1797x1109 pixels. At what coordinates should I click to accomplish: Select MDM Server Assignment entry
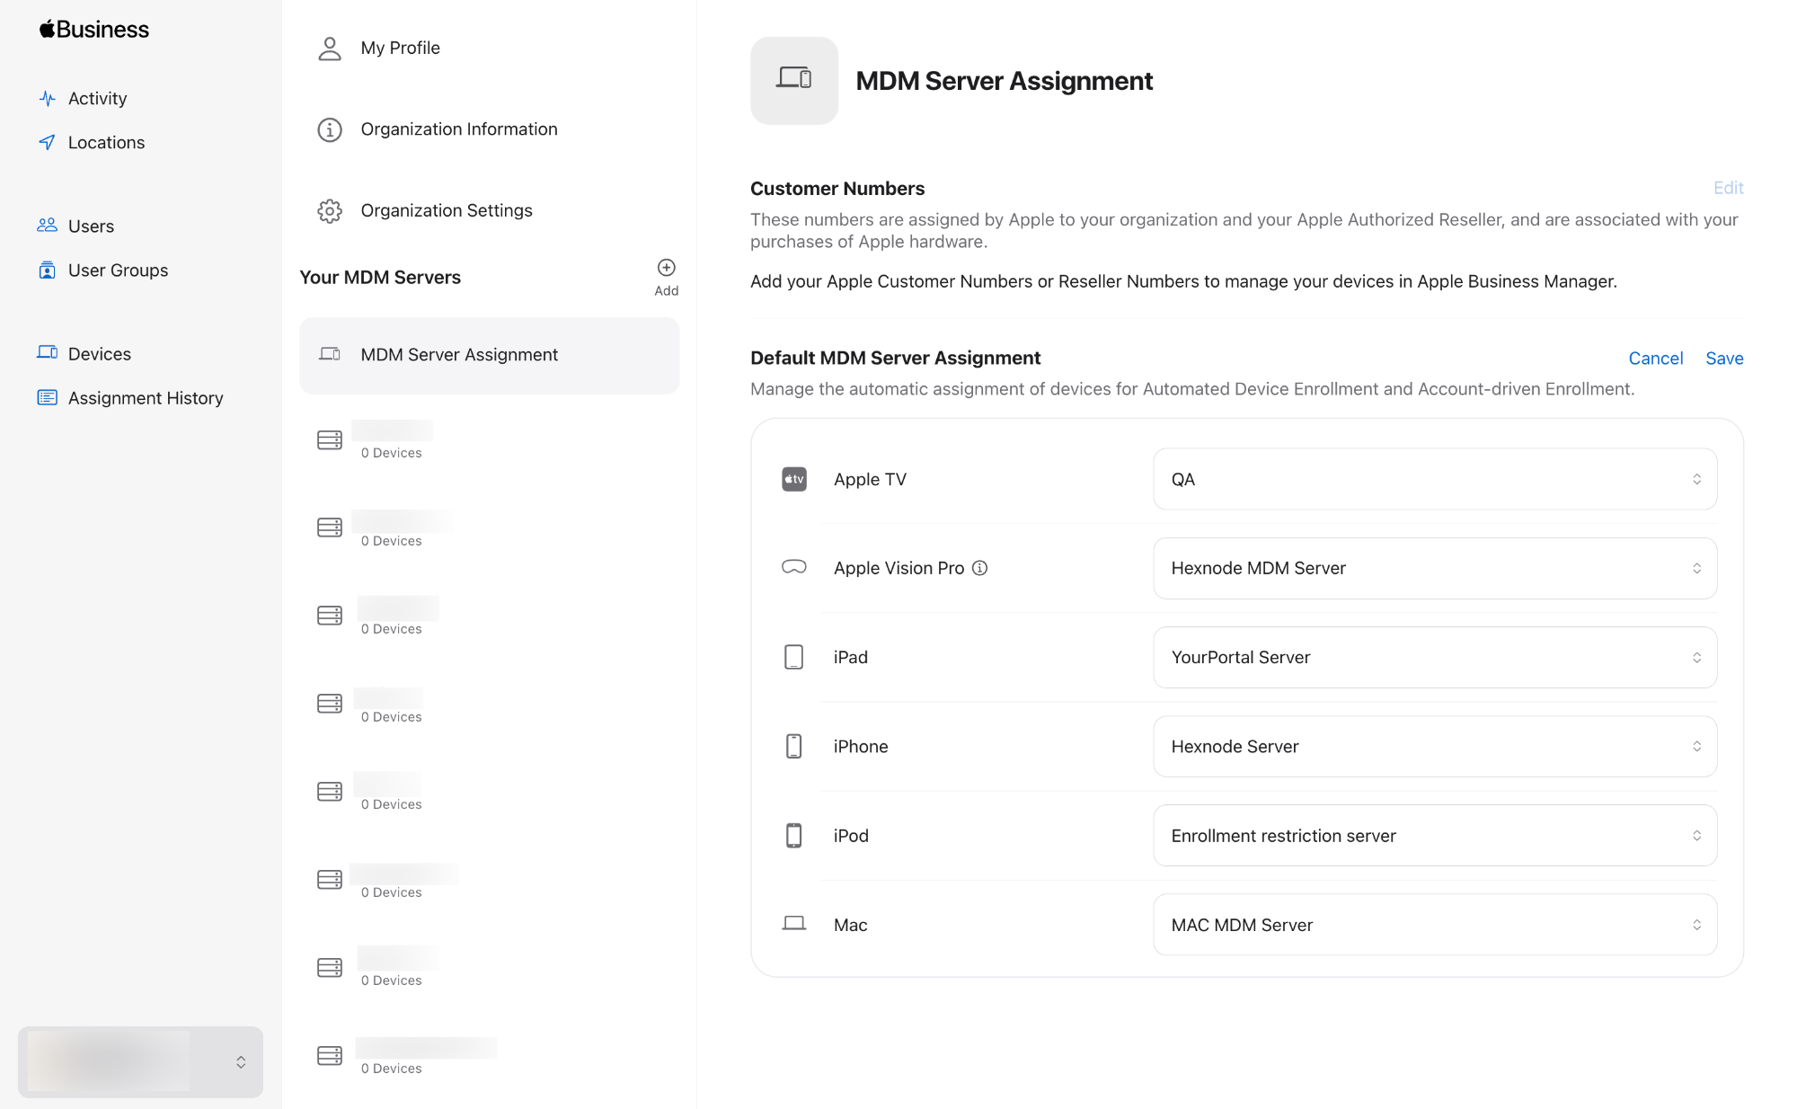coord(490,355)
